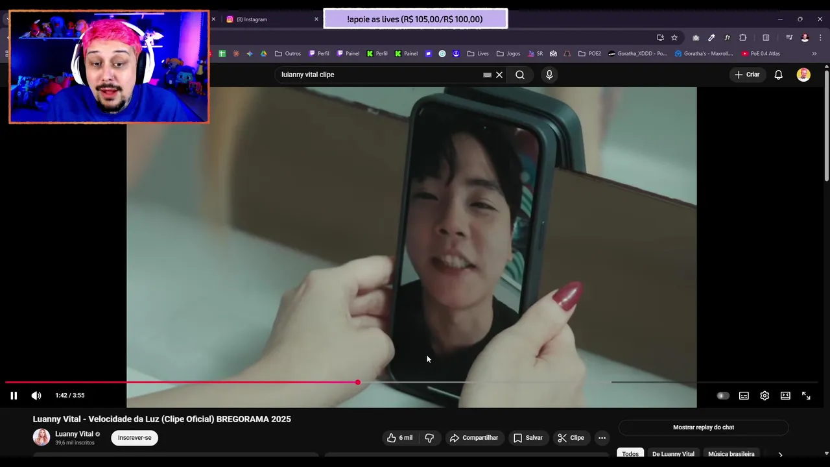Open Chrome three-dot menu
The width and height of the screenshot is (830, 467).
[x=820, y=38]
